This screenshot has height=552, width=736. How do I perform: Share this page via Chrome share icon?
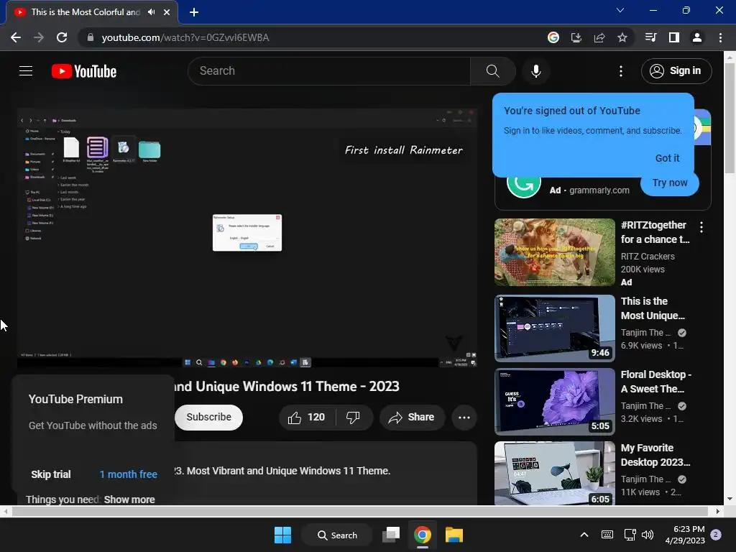[x=599, y=37]
